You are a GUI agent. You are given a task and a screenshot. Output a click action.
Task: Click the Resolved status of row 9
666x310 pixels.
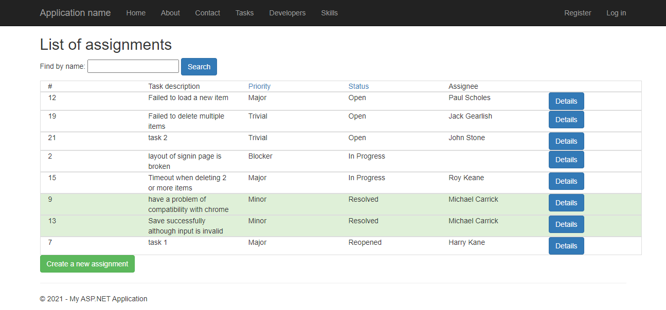tap(363, 199)
